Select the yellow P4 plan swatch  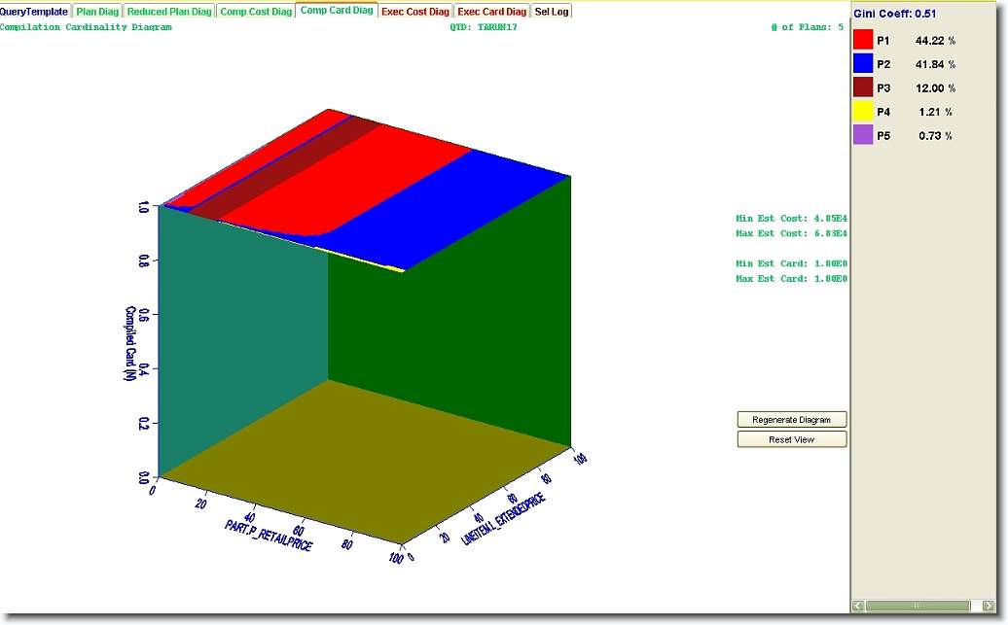point(863,112)
